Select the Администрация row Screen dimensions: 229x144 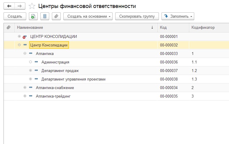coord(55,62)
